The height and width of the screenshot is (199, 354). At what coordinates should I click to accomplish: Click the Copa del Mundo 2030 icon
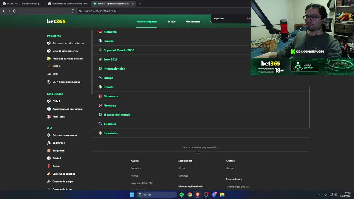(x=100, y=50)
